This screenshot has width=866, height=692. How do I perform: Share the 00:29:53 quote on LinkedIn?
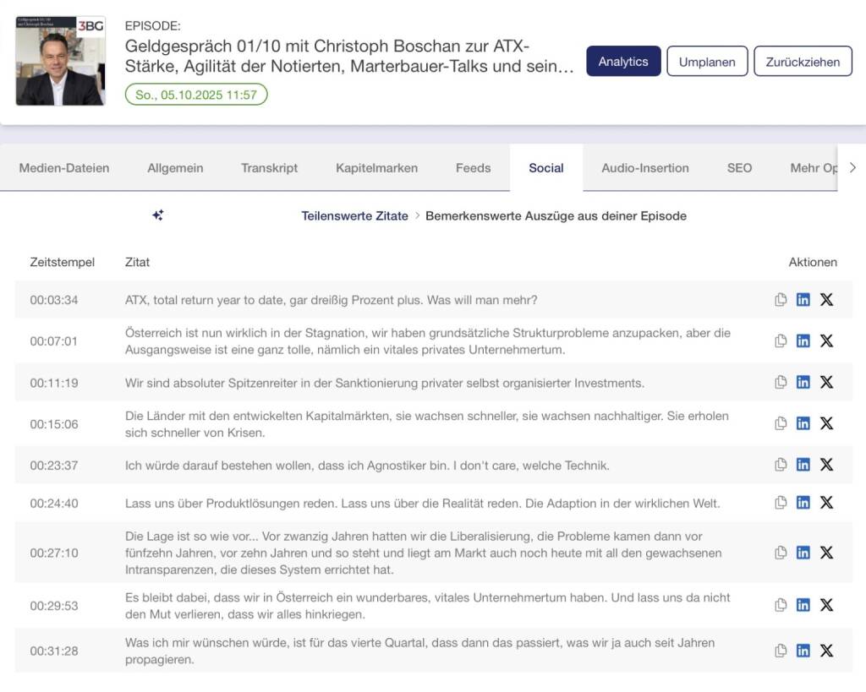803,605
